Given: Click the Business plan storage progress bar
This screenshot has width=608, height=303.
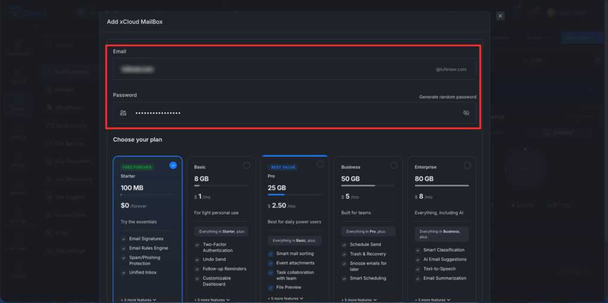Looking at the screenshot, I should (x=368, y=186).
